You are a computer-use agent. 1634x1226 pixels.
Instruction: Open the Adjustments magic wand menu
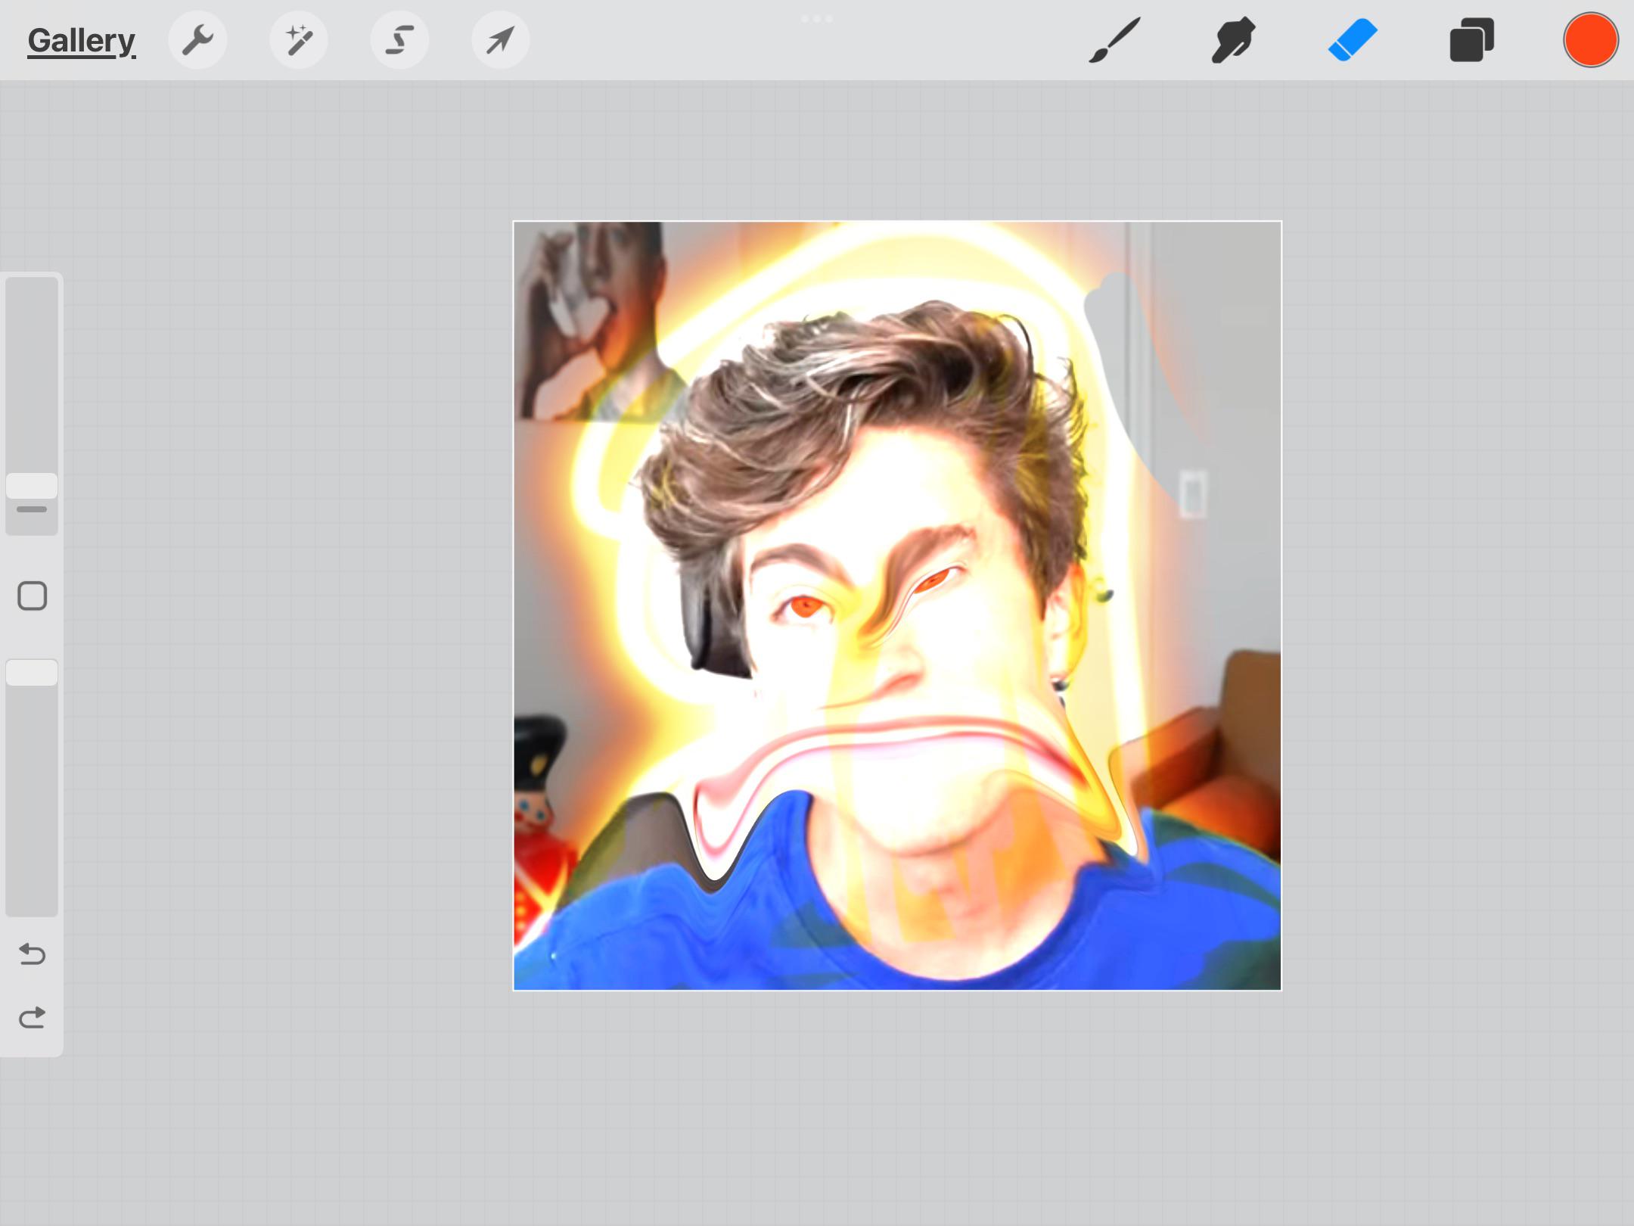click(299, 40)
